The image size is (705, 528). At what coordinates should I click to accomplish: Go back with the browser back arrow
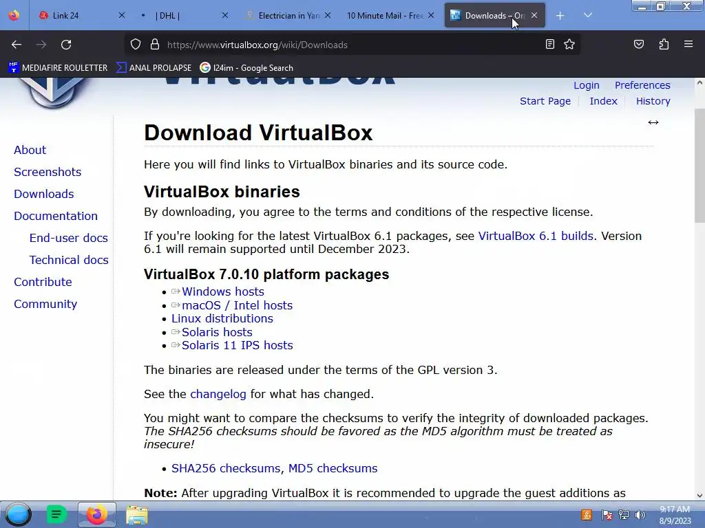[17, 45]
